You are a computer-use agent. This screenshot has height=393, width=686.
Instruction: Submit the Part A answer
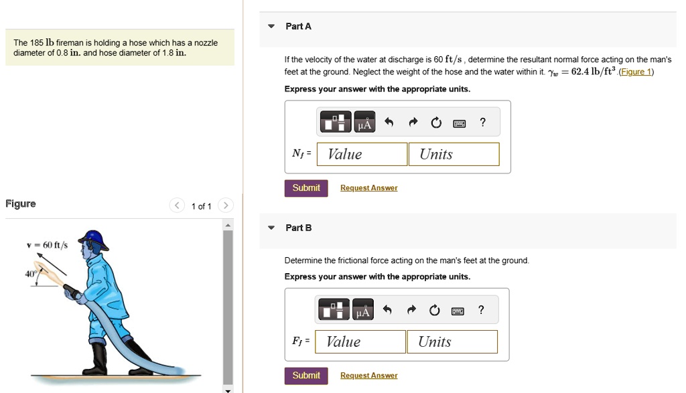[306, 188]
